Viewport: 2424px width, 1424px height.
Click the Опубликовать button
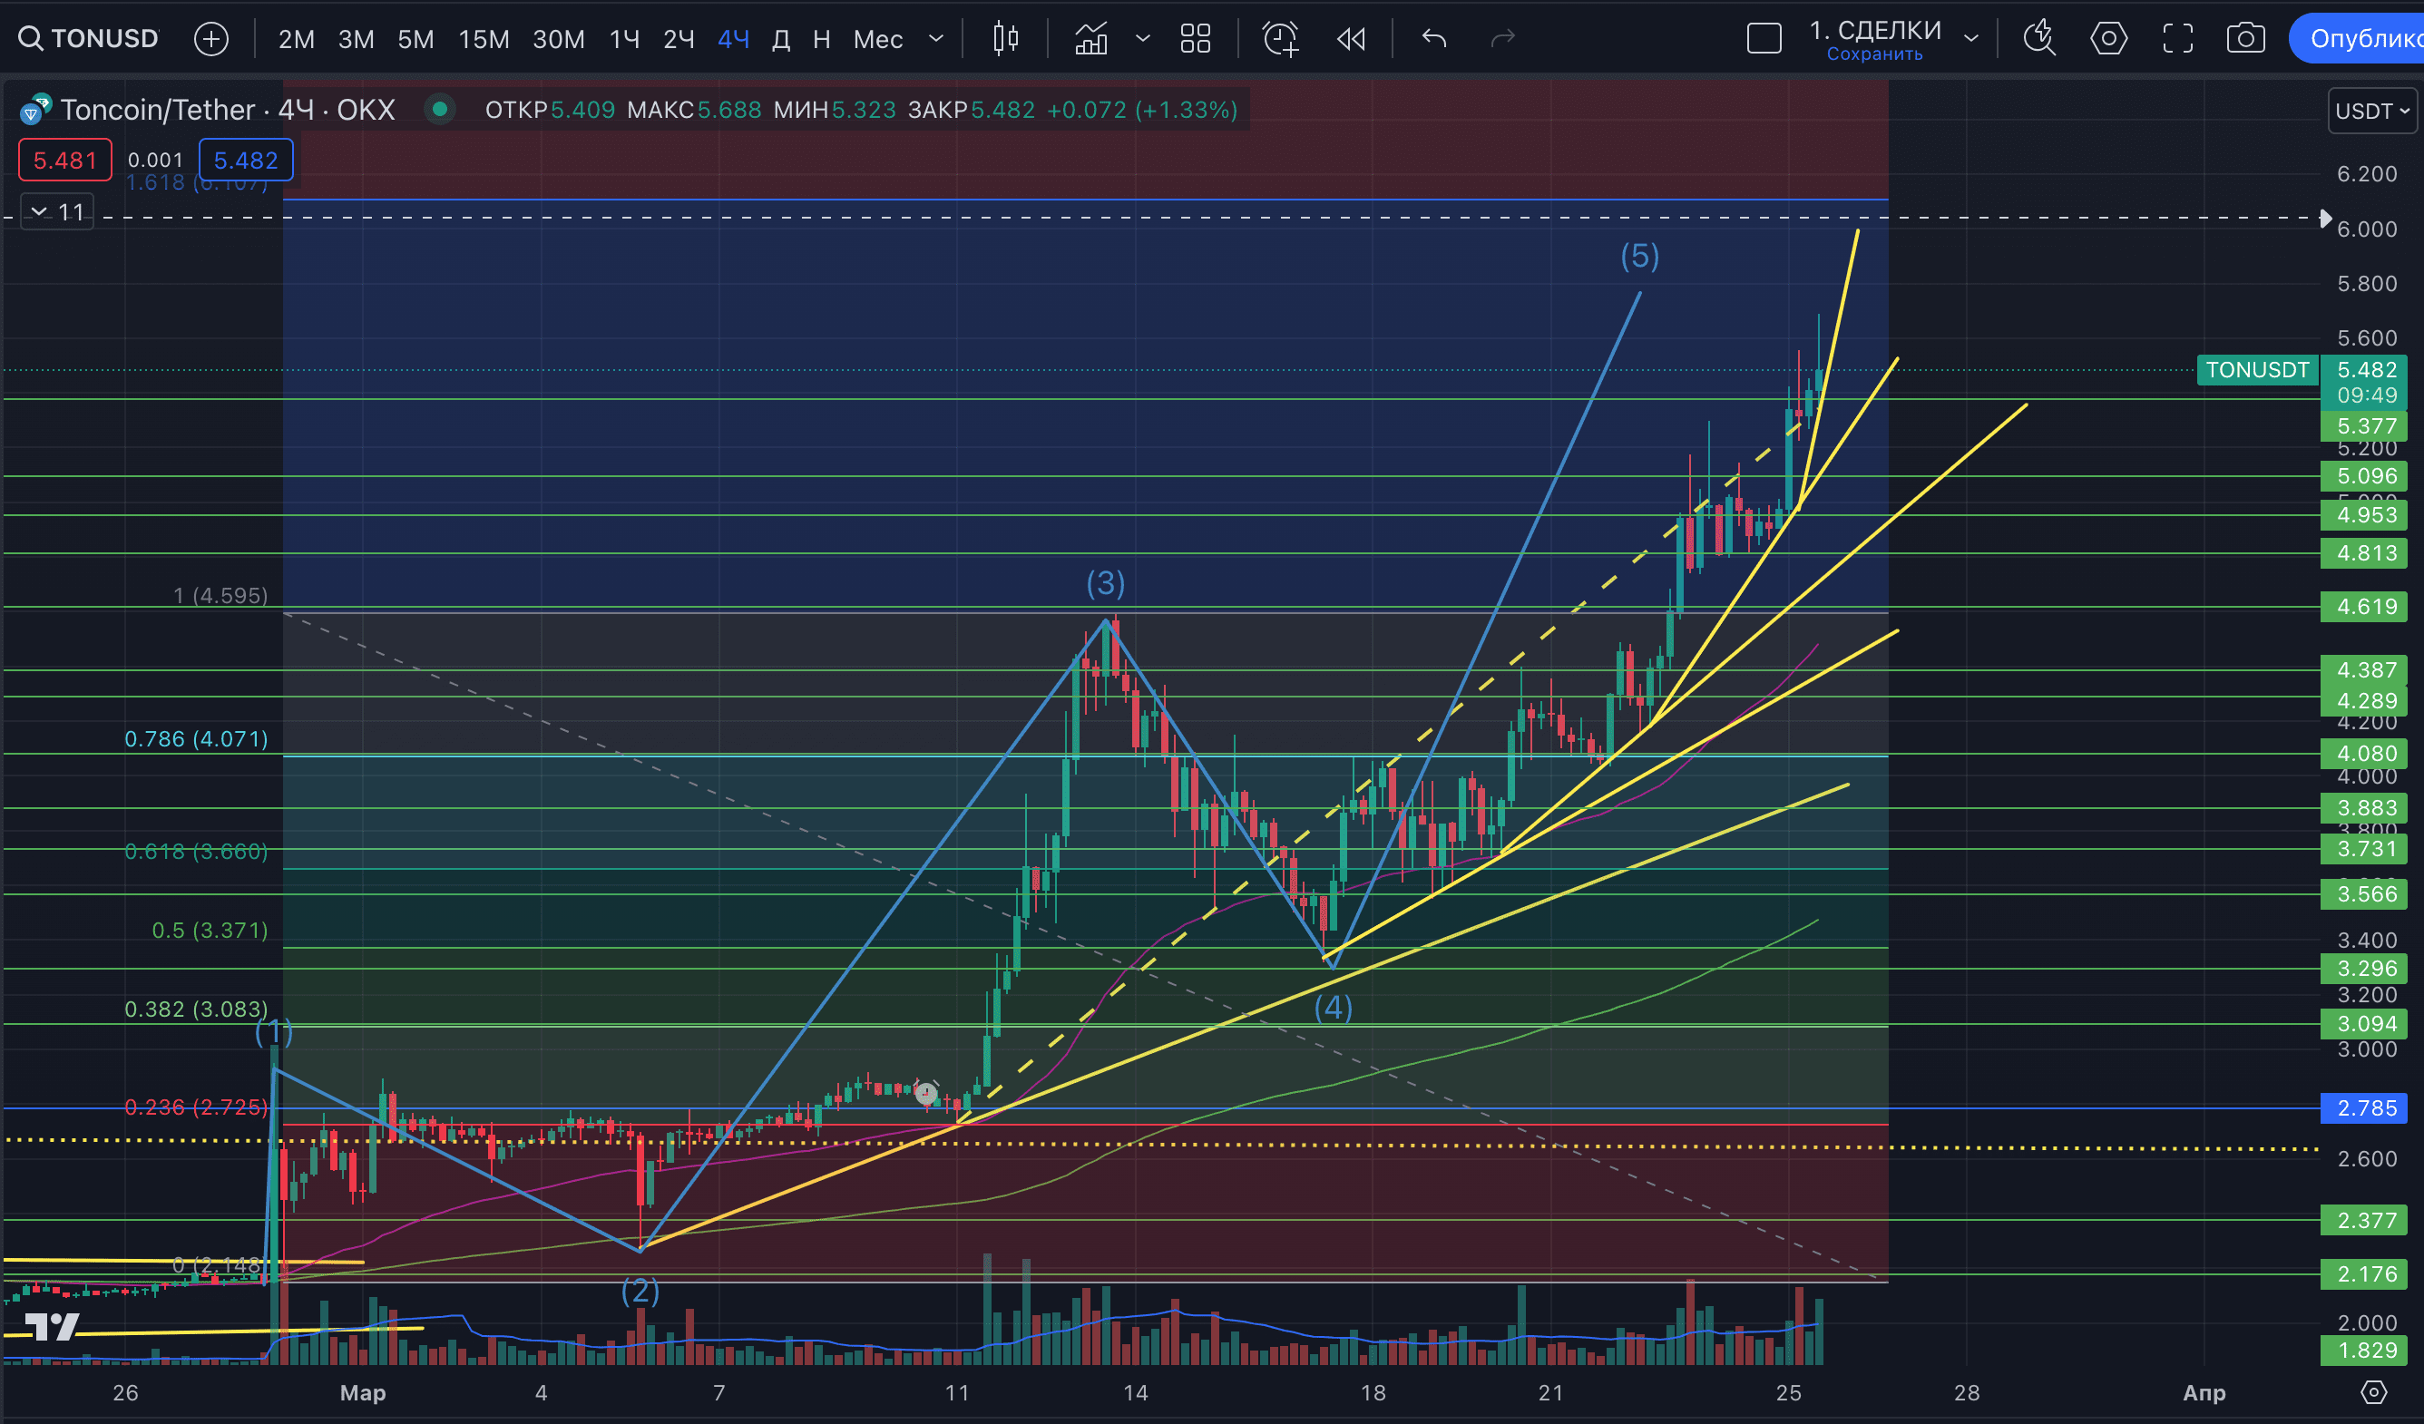(2366, 38)
